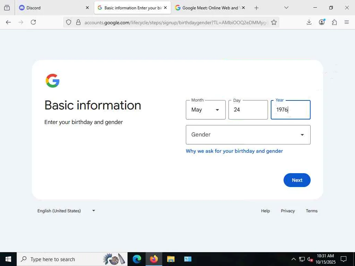Open the extensions puzzle icon
The image size is (355, 266).
coord(334,22)
